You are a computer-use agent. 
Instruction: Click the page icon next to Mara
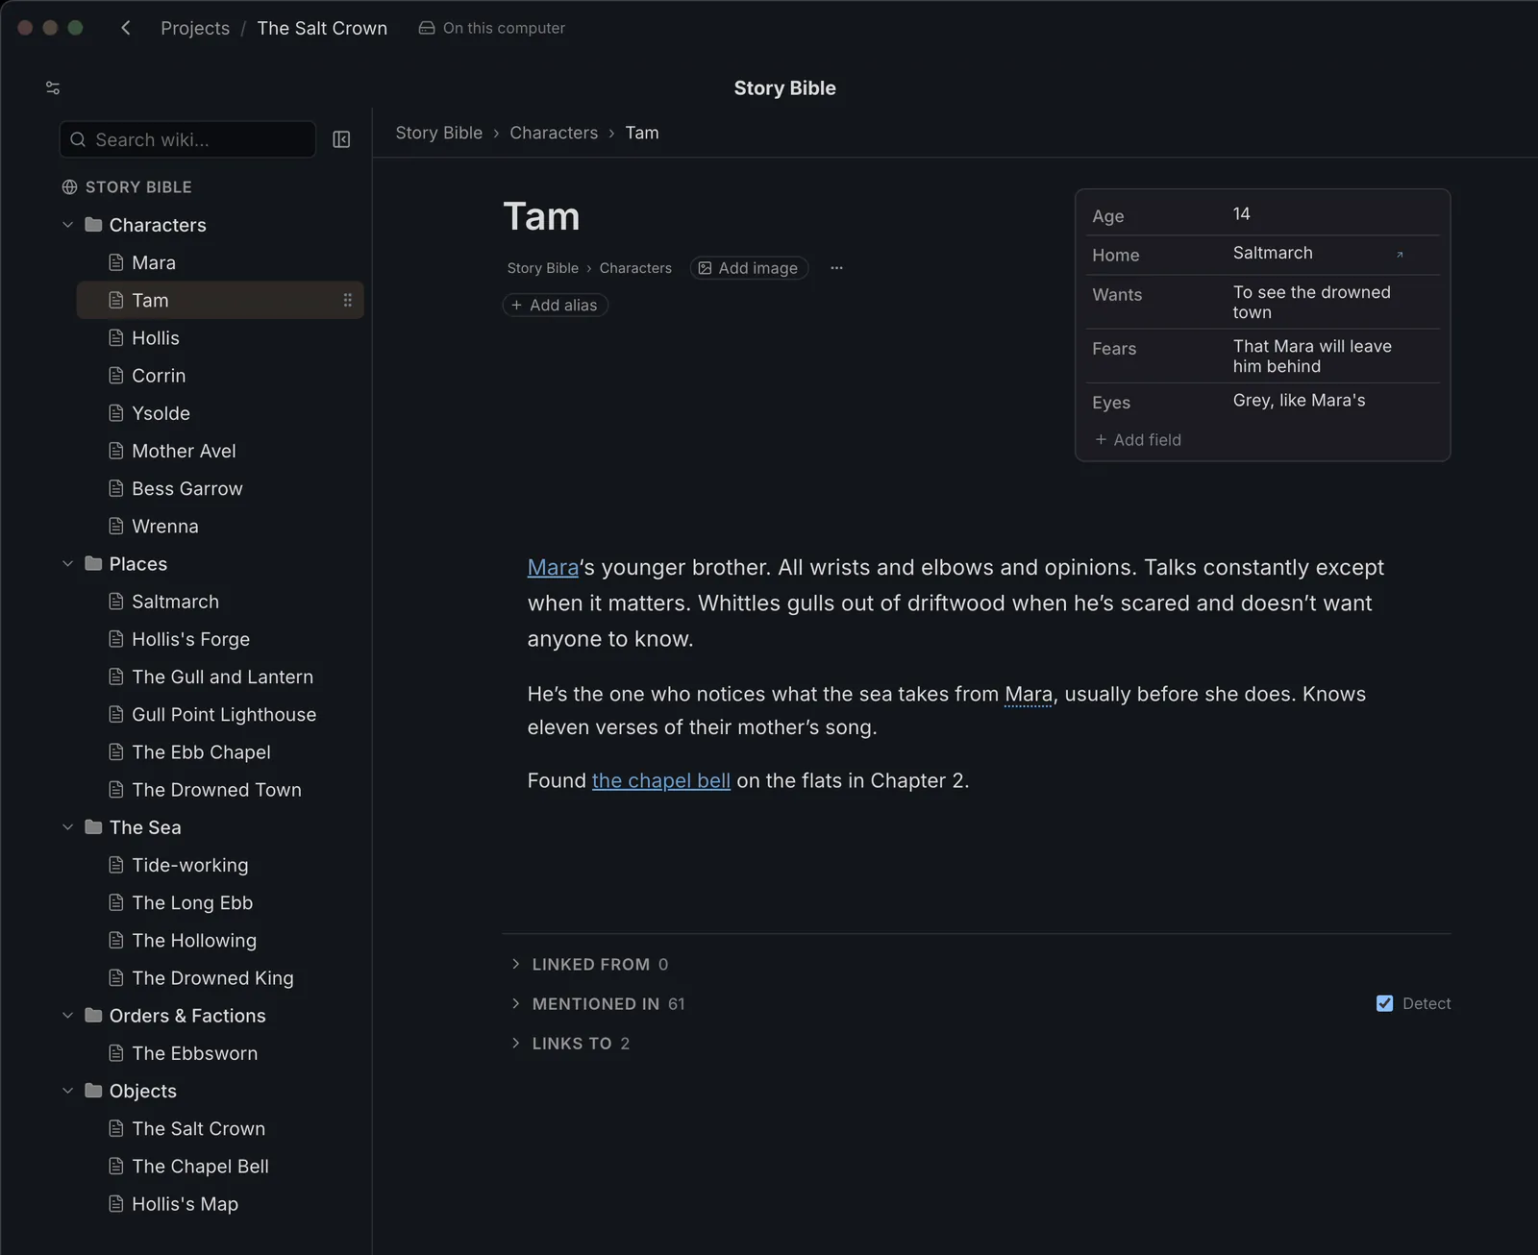pos(116,262)
